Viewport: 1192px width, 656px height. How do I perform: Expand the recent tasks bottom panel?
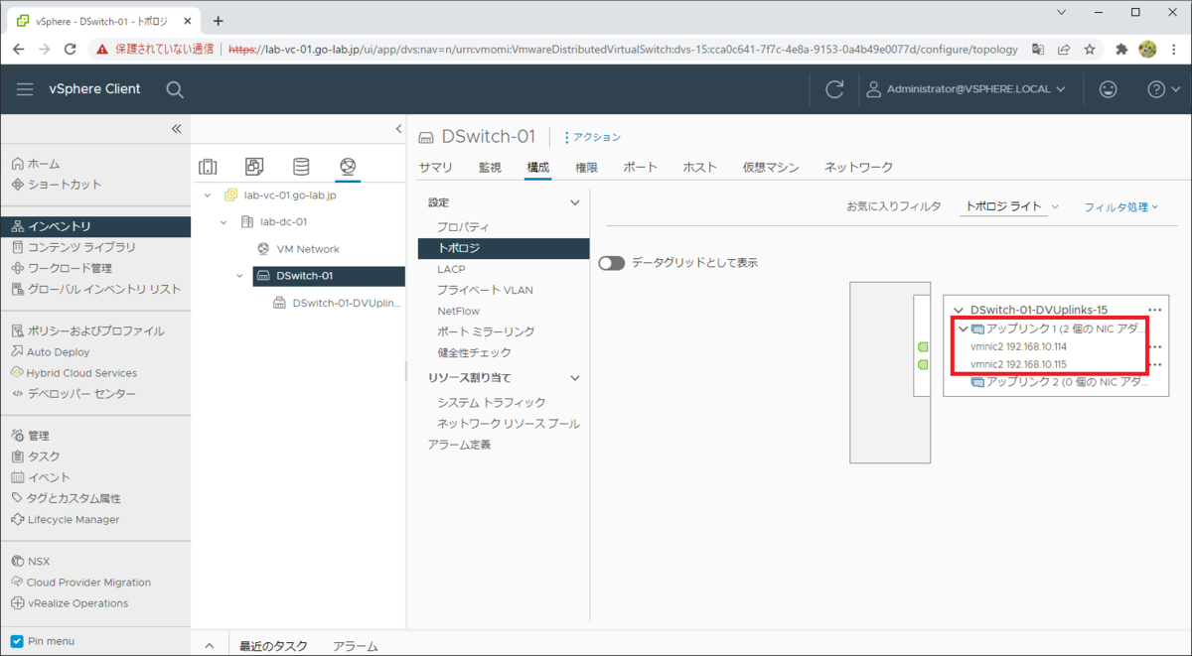coord(209,645)
